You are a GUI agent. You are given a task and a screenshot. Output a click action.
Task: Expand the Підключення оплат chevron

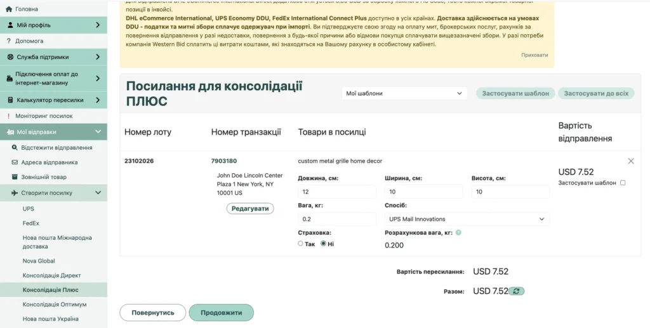pos(98,78)
